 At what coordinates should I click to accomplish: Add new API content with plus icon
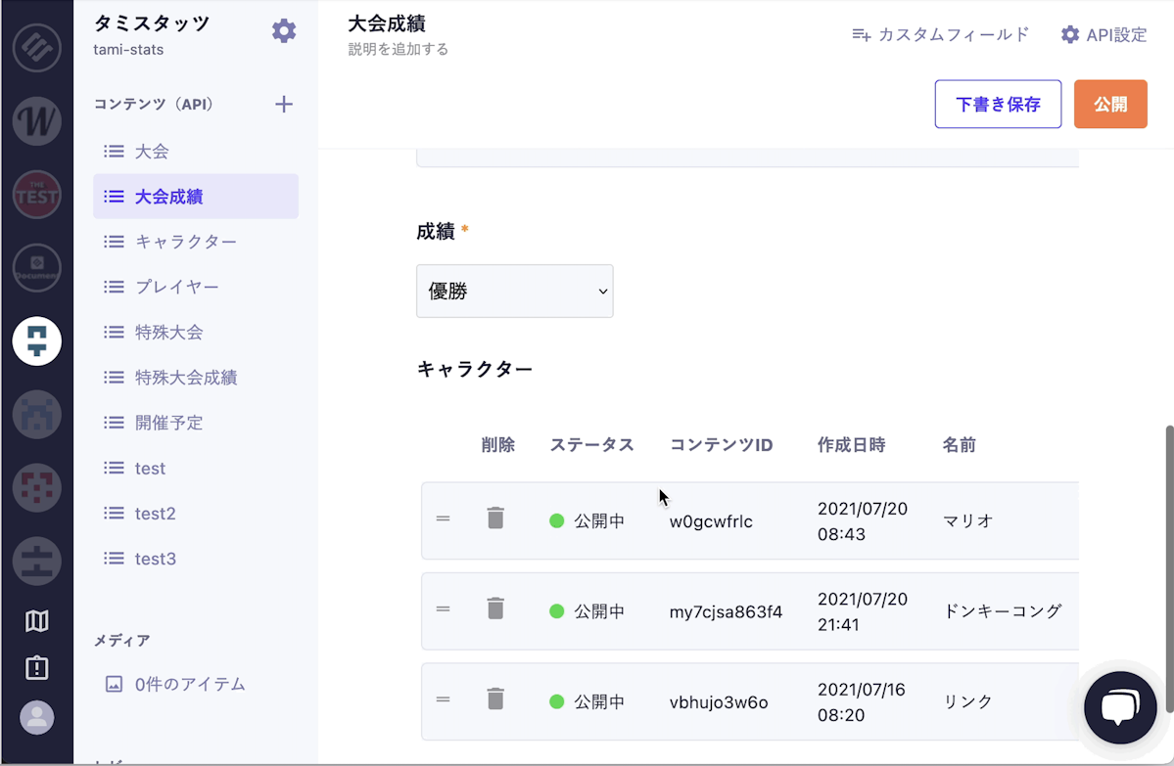point(284,105)
